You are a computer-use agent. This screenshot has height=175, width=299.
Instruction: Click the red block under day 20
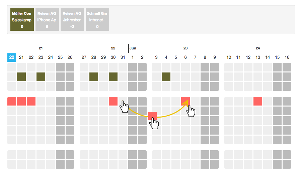coord(12,101)
